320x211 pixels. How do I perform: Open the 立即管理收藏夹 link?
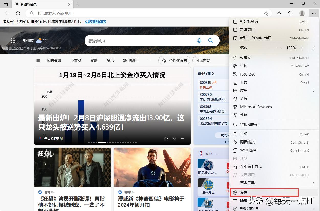click(x=95, y=22)
